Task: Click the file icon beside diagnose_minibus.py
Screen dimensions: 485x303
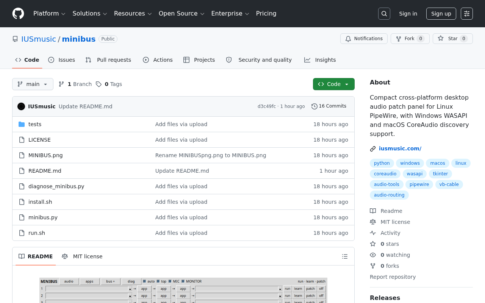Action: pyautogui.click(x=22, y=186)
